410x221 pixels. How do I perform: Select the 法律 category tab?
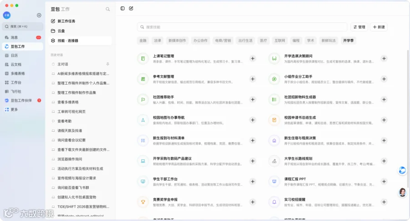[x=158, y=40]
